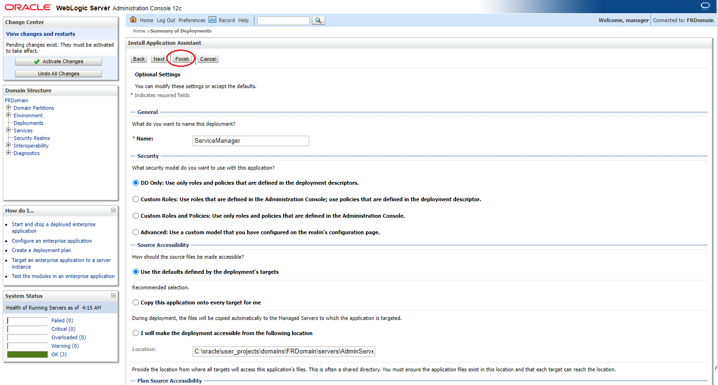Click Critical (0) server status link
Screen dimensions: 718x385
pyautogui.click(x=63, y=329)
